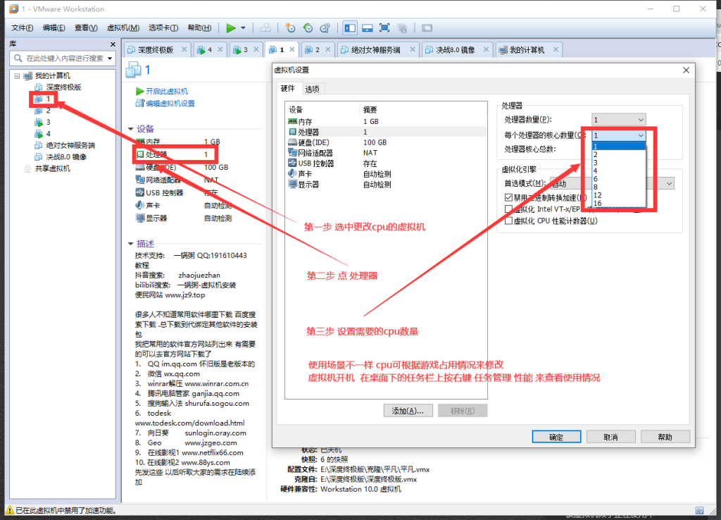
Task: Switch to the 我的计算机 tab
Action: coord(527,50)
